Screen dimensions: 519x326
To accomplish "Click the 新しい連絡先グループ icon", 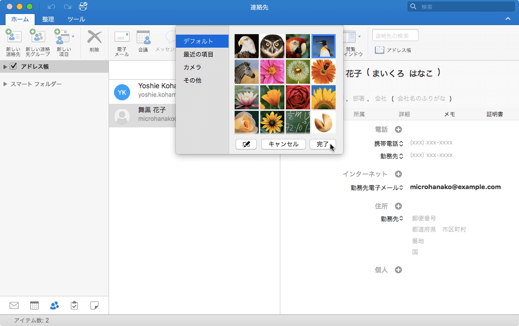I will coord(37,36).
